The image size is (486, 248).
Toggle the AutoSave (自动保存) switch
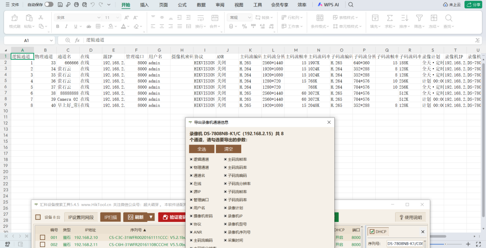point(49,5)
